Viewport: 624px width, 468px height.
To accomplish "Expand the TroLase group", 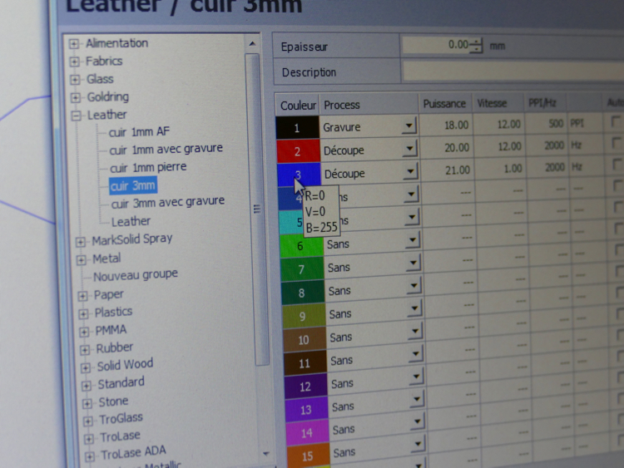I will tap(89, 439).
